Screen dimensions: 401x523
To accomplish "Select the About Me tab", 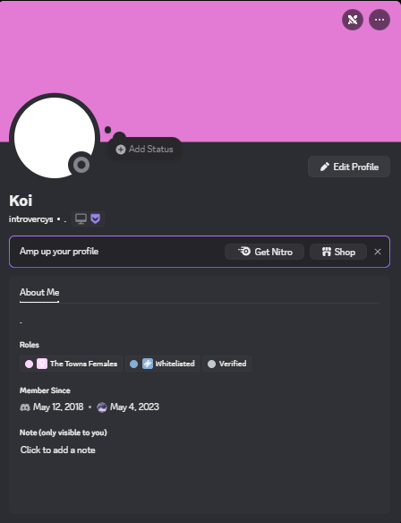I will [x=39, y=293].
